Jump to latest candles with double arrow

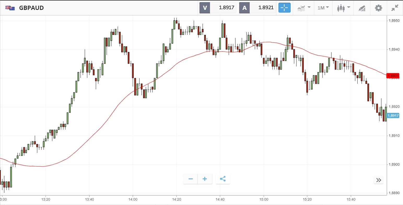(378, 180)
